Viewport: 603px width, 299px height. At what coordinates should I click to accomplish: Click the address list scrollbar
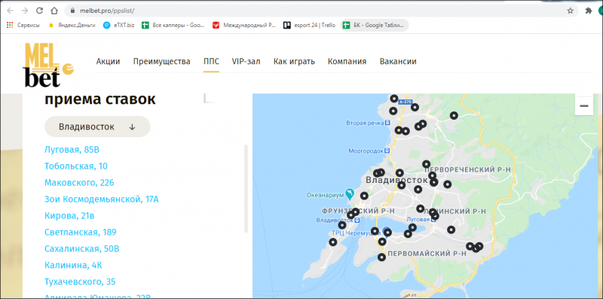point(246,188)
